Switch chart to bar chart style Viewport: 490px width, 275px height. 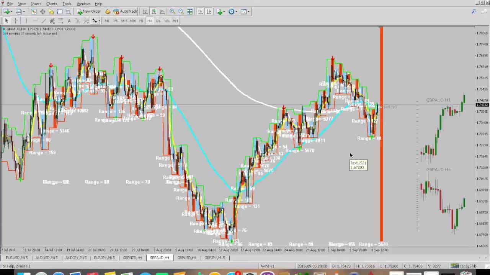pyautogui.click(x=145, y=11)
